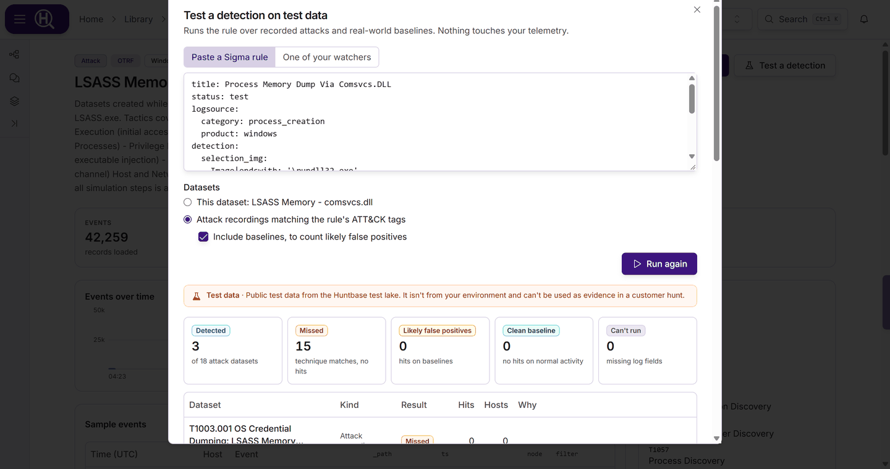The image size is (890, 469).
Task: Click the Run again button
Action: [x=659, y=264]
